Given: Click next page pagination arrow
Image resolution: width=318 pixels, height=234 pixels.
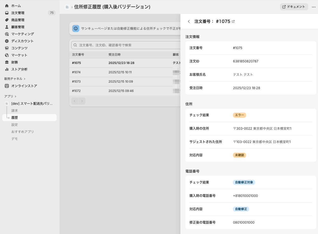Looking at the screenshot, I should tap(82, 101).
